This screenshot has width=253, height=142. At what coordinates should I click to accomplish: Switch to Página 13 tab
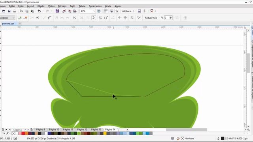pyautogui.click(x=96, y=129)
